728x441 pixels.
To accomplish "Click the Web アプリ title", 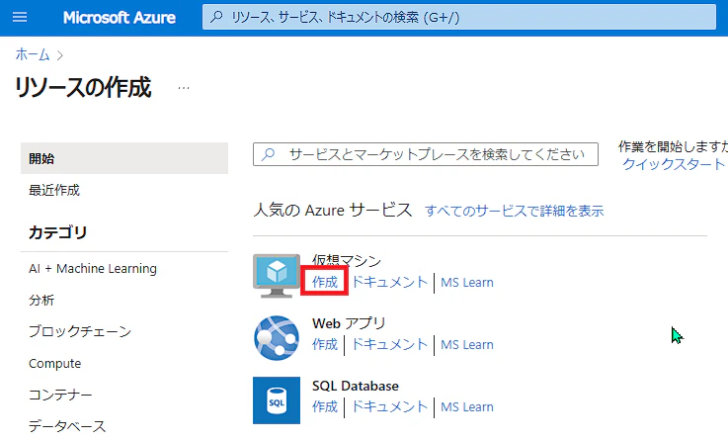I will coord(349,323).
